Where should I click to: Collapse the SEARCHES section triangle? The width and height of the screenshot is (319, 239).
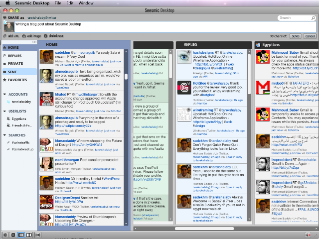[4, 135]
